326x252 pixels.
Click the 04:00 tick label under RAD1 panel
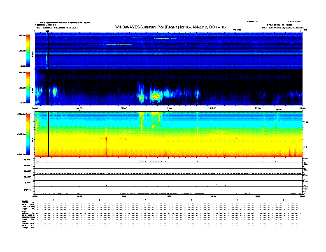[79, 108]
